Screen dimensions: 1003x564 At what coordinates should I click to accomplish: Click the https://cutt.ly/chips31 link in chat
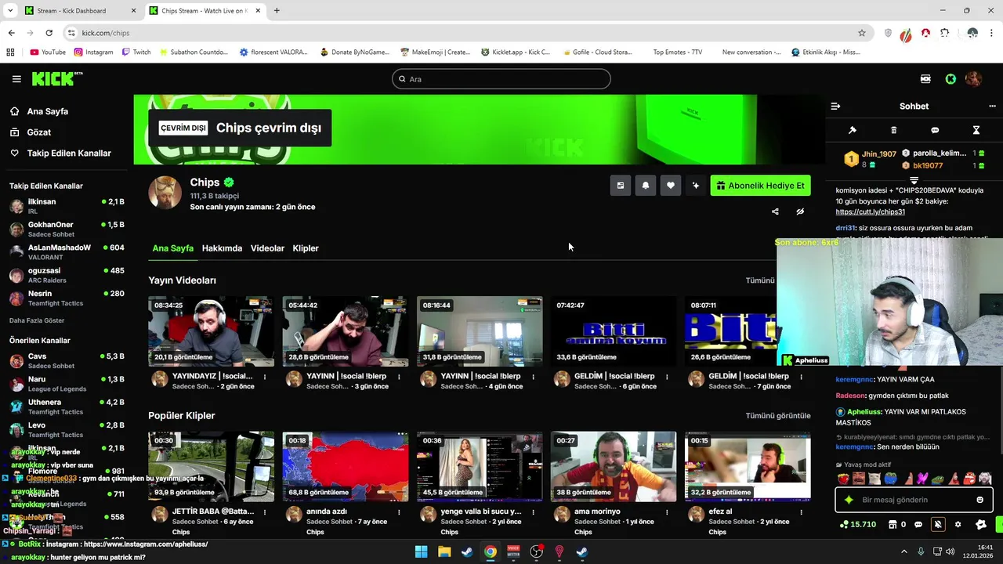point(870,211)
